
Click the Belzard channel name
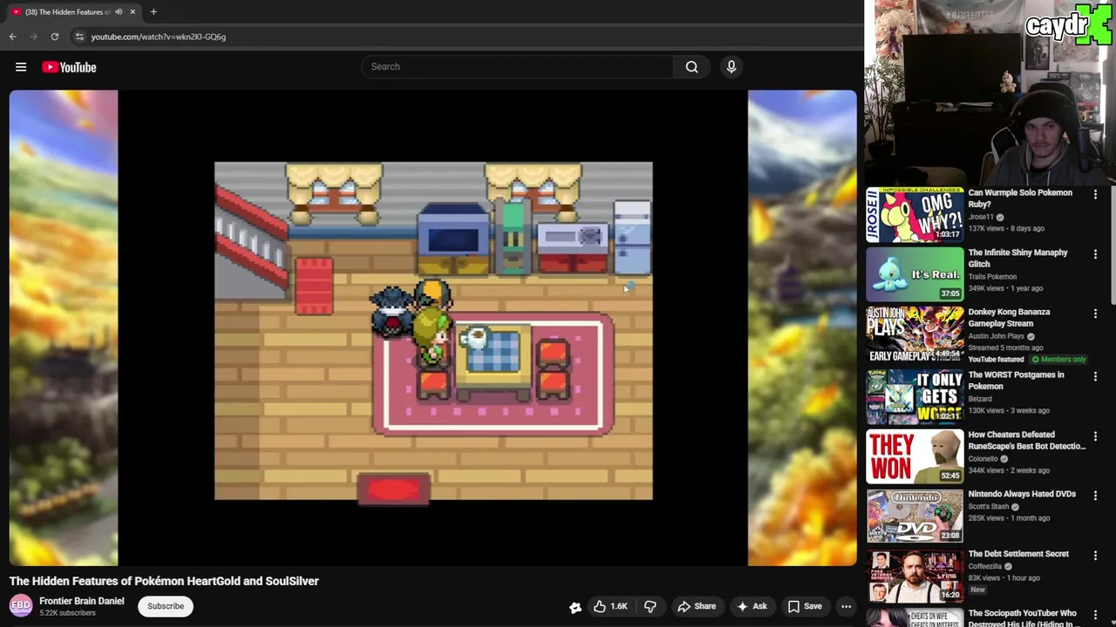point(982,399)
